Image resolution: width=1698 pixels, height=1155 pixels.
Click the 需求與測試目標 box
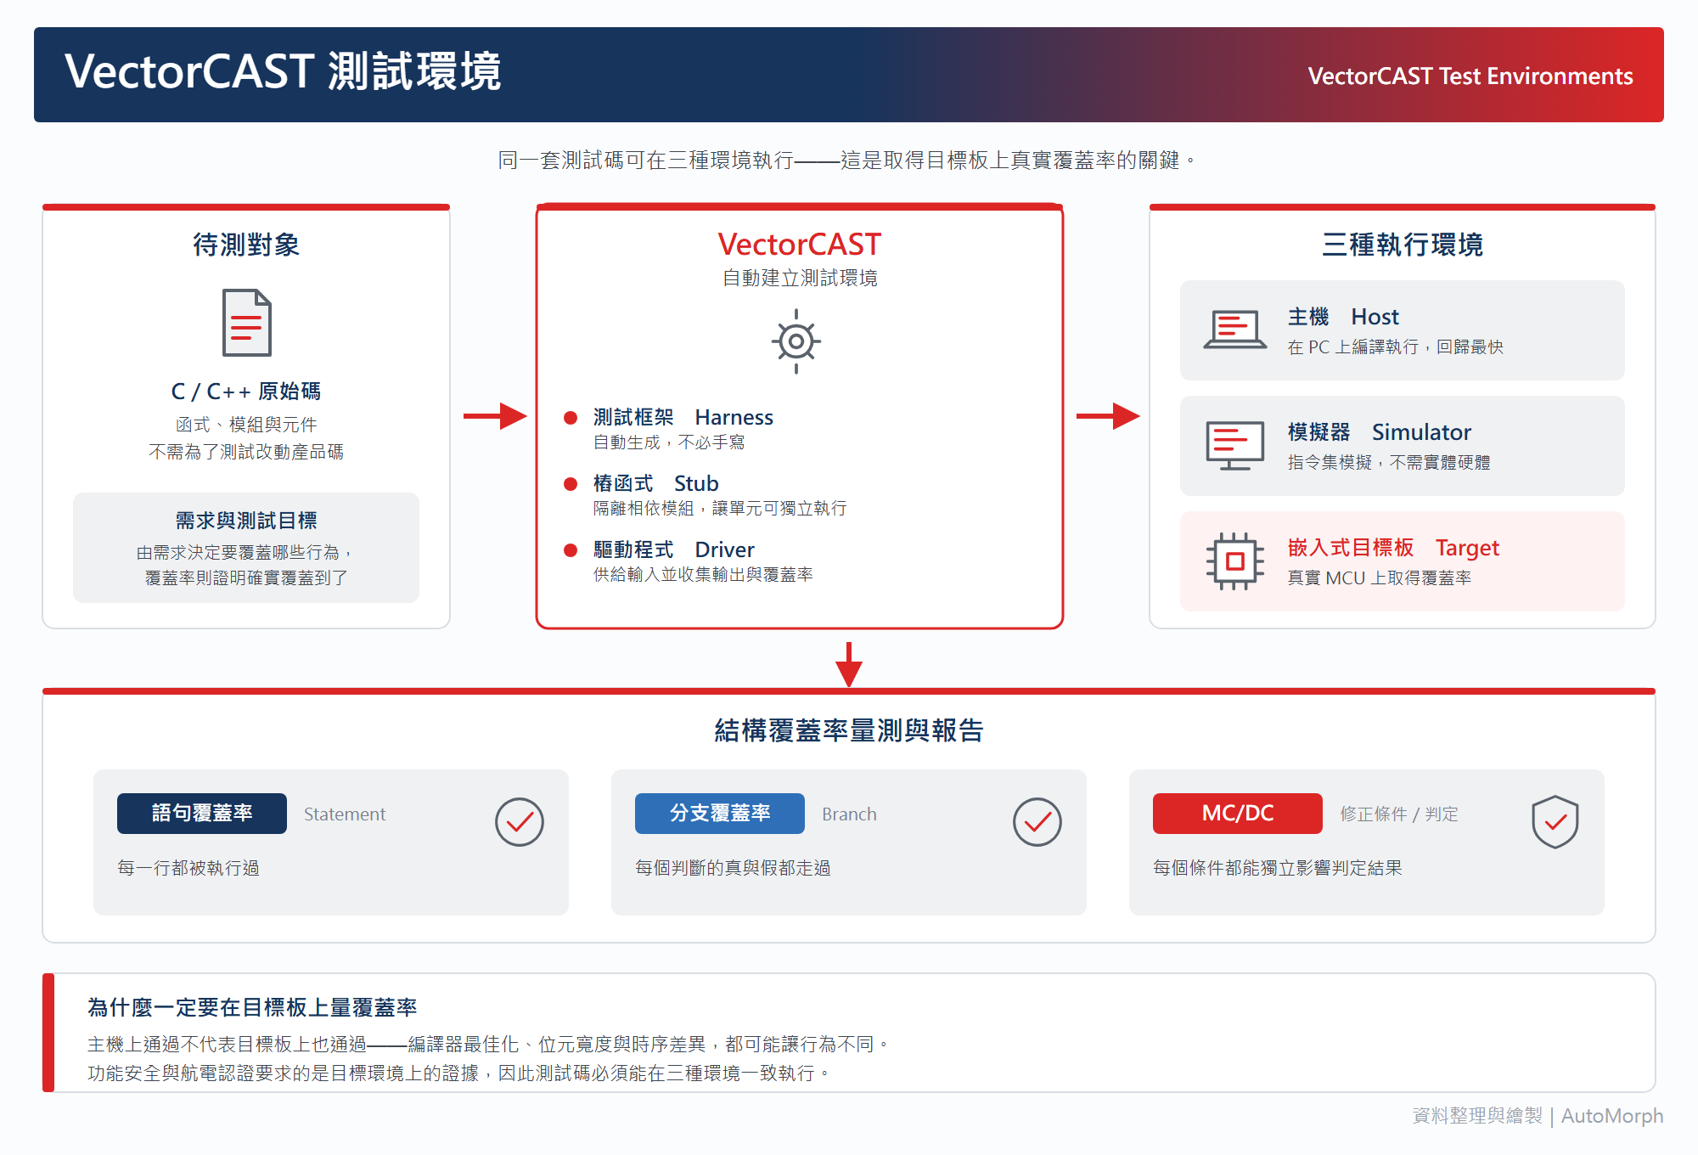(246, 548)
